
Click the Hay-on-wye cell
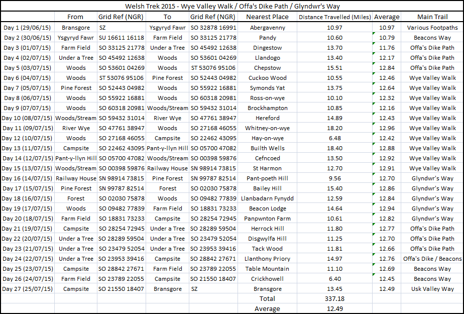click(x=268, y=138)
